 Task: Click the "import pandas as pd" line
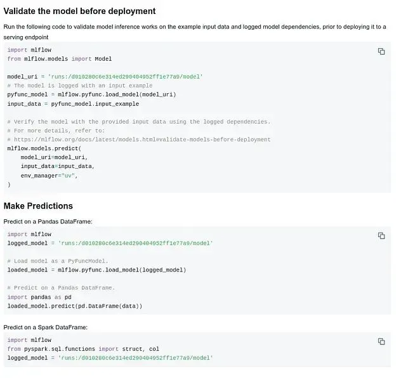[x=39, y=297]
